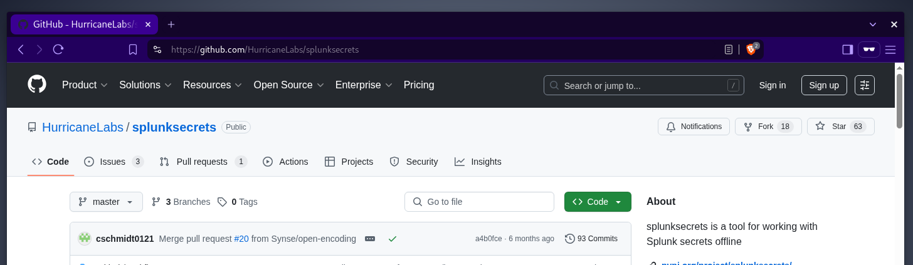Click the Go to file search field
This screenshot has height=265, width=913.
[x=479, y=202]
